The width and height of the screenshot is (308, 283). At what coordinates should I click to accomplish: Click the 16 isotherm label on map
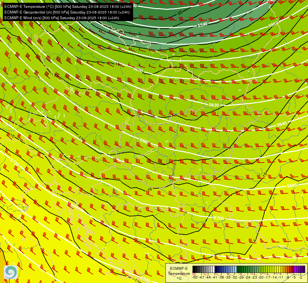click(150, 189)
